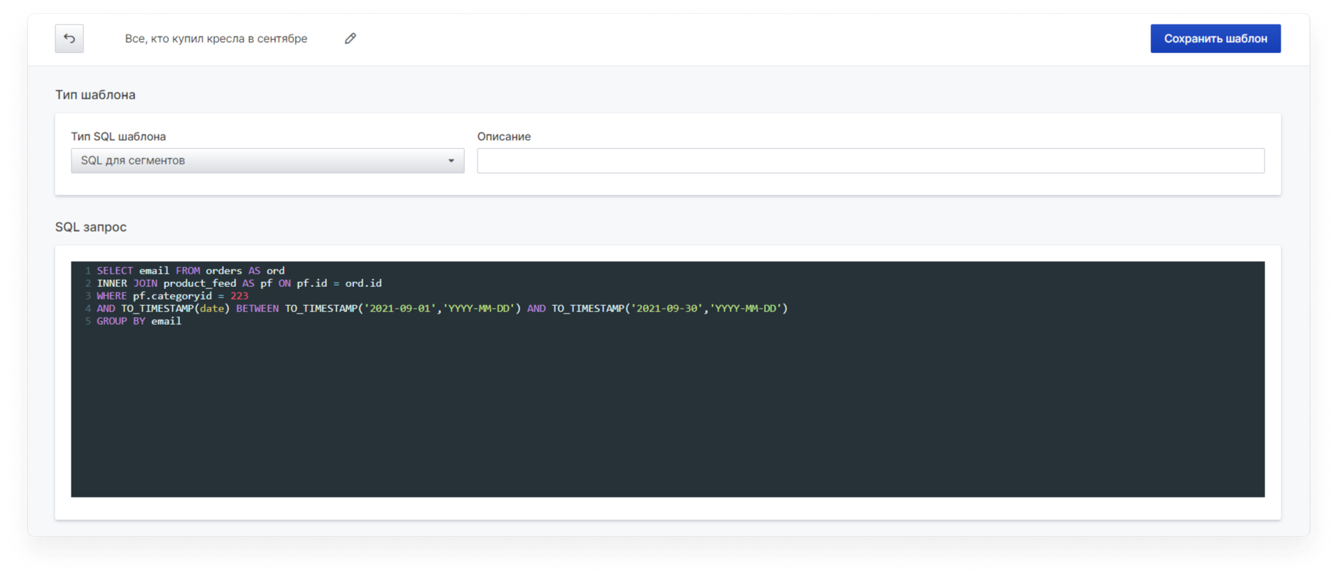Screen dimensions: 1338x578
Task: Click SQL line 2 'INNER JOIN product_feed'
Action: coord(239,283)
